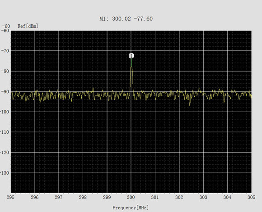Click the deep noise dip near 302.5 MHz
262x212 pixels.
190,104
